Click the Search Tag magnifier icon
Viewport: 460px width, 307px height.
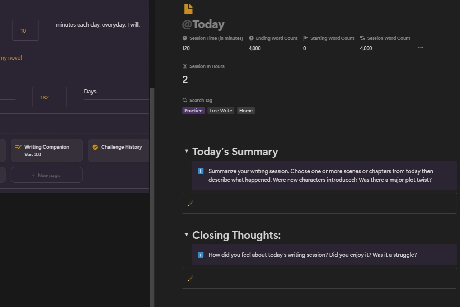point(185,100)
